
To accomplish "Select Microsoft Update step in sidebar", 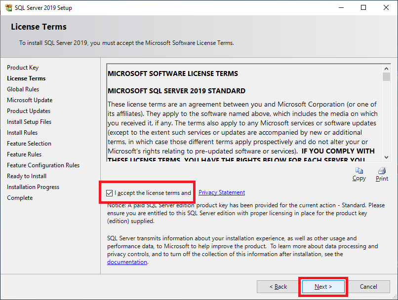I will pos(30,100).
